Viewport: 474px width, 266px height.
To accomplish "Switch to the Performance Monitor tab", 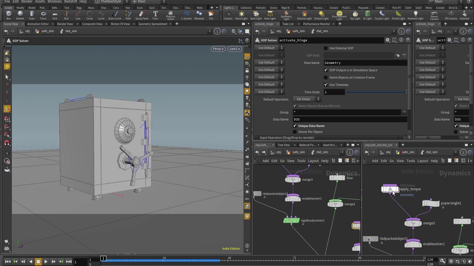I will [x=316, y=24].
